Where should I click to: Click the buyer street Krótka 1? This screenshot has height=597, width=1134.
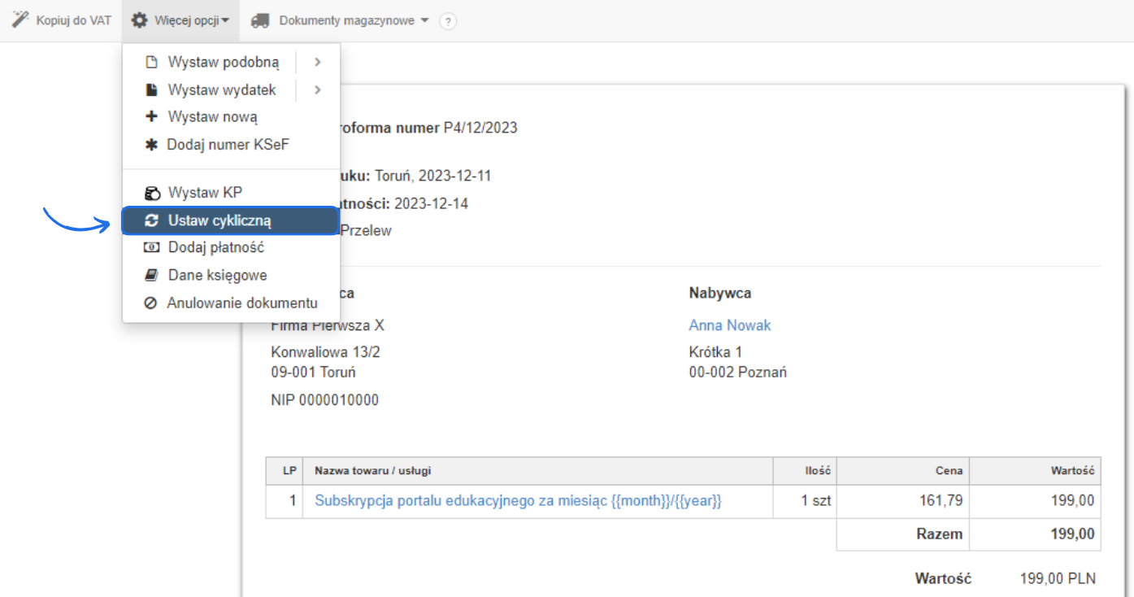pyautogui.click(x=715, y=352)
